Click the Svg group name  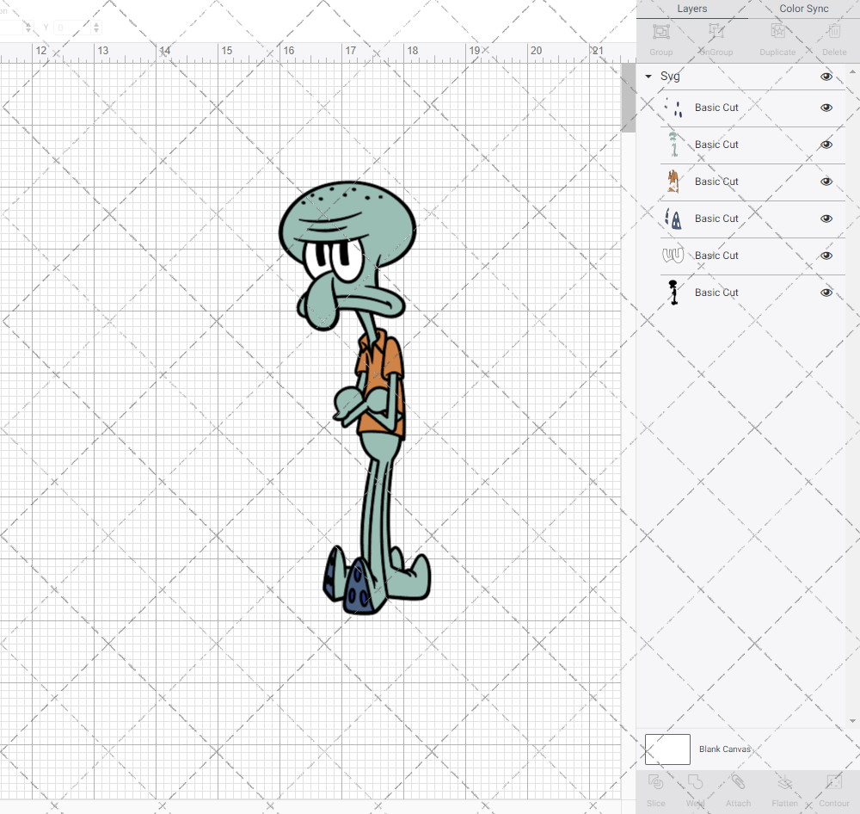coord(670,77)
